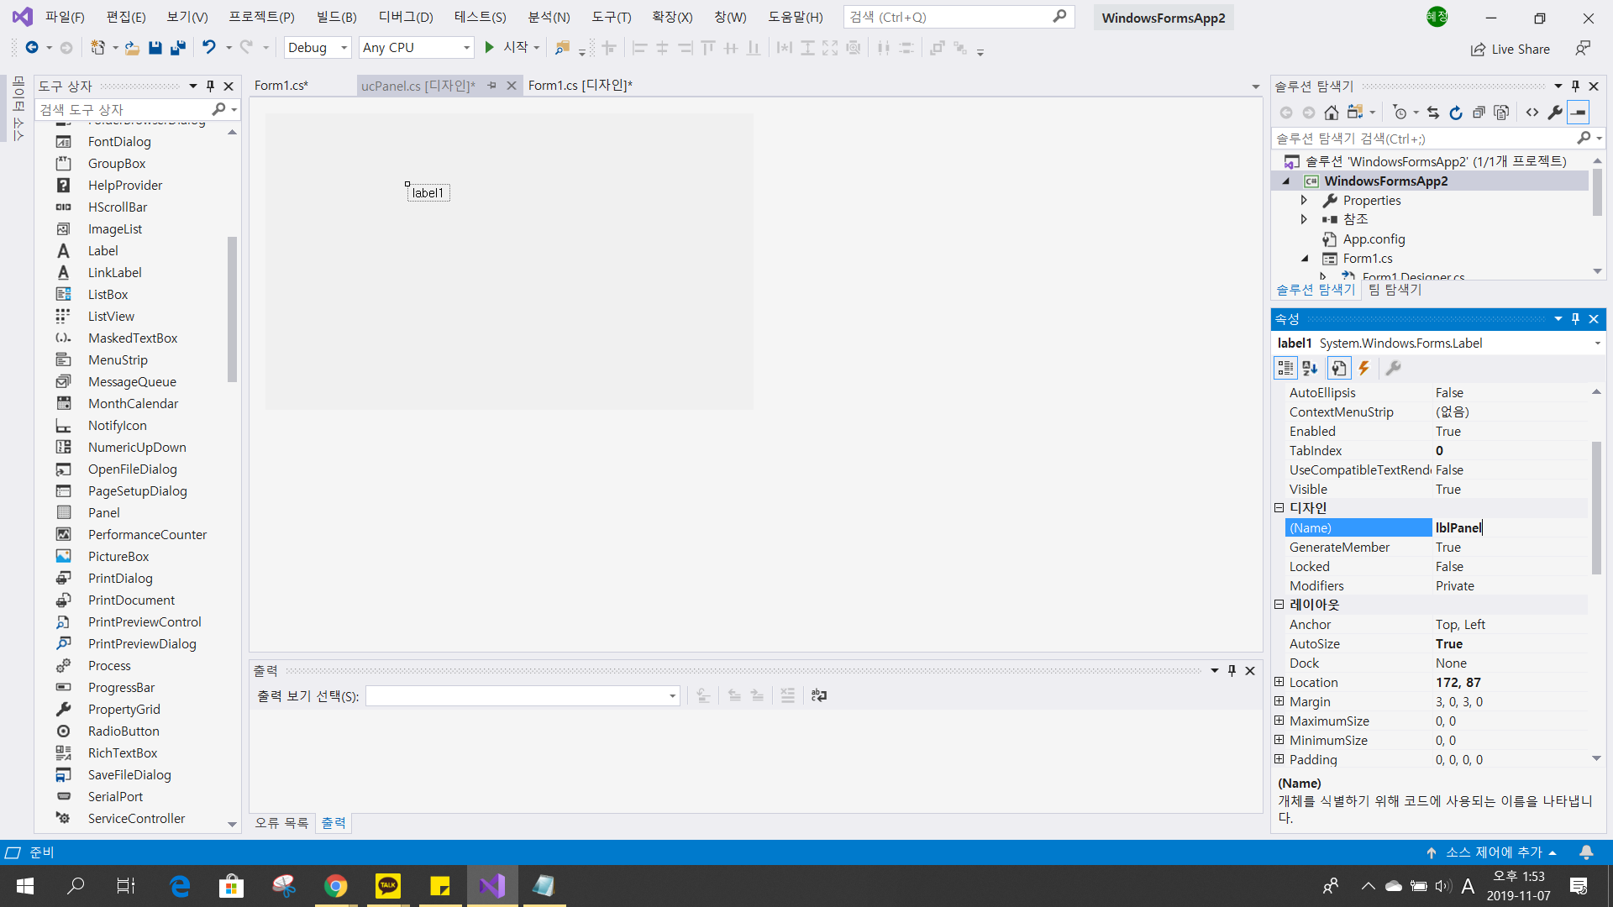Switch to the 오류 목록 tab
Screen dimensions: 1613x907
click(281, 823)
